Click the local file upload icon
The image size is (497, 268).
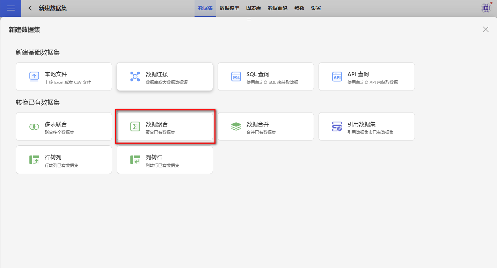[x=34, y=77]
